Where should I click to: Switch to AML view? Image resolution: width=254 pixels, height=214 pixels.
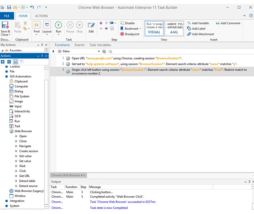[x=174, y=28]
